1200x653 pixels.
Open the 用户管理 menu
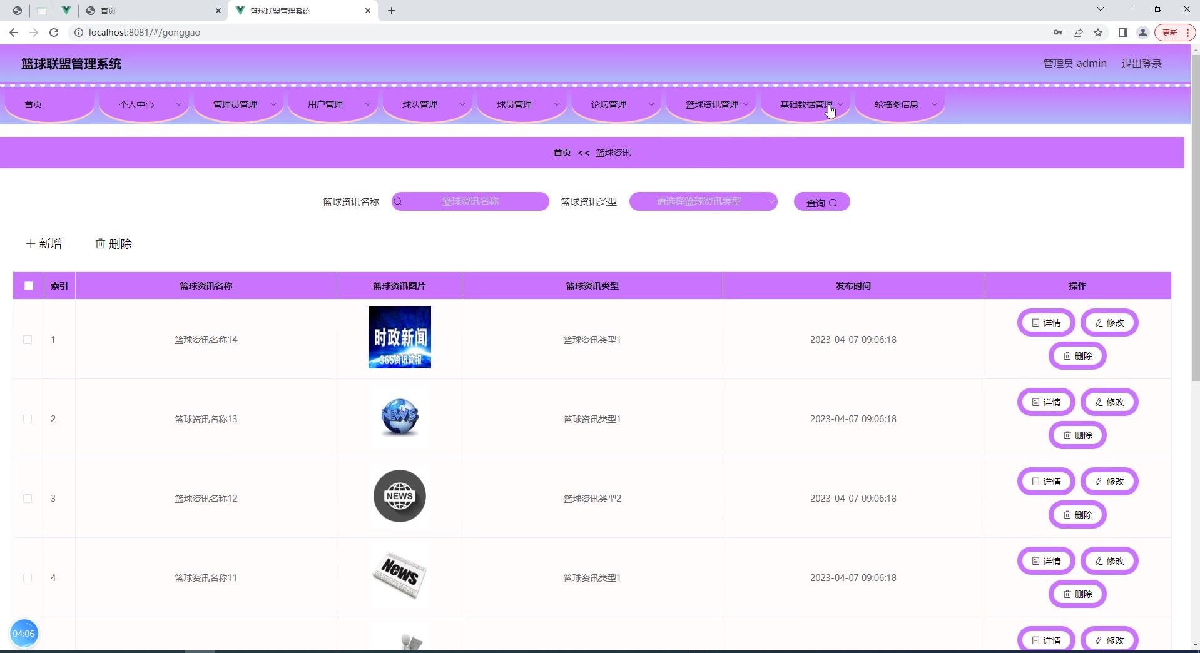[333, 104]
